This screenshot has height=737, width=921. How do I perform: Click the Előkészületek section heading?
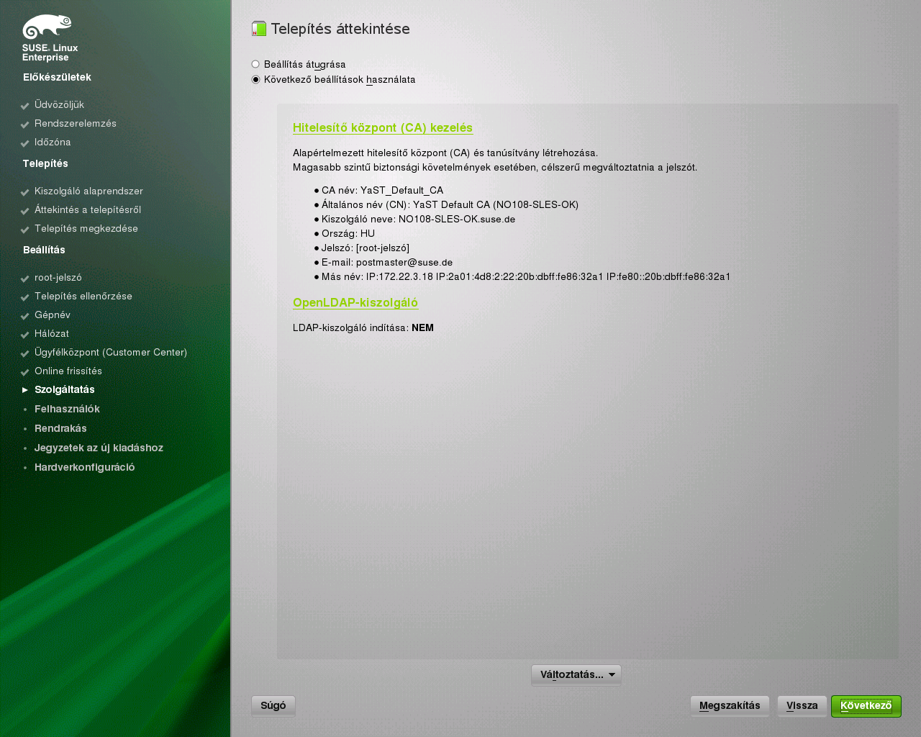[x=57, y=78]
